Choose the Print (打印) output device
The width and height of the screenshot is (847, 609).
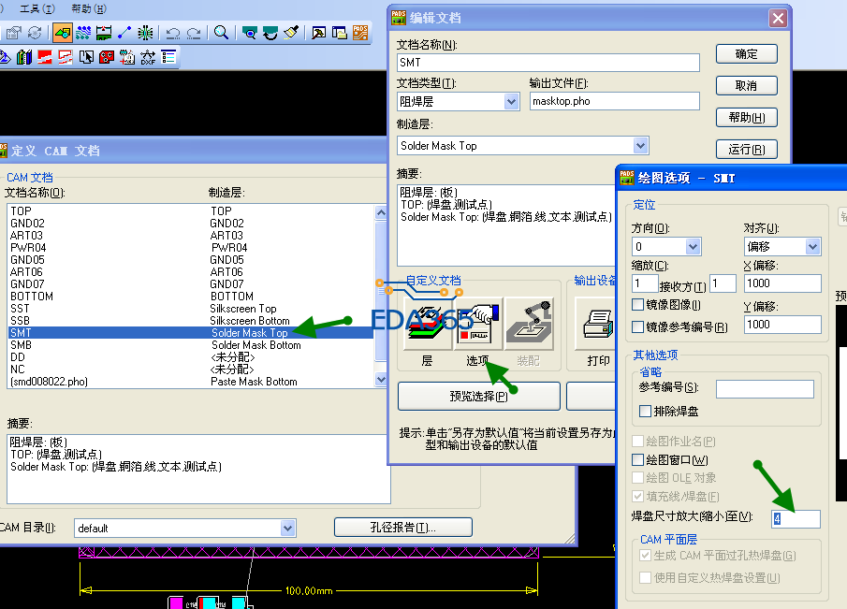[597, 325]
